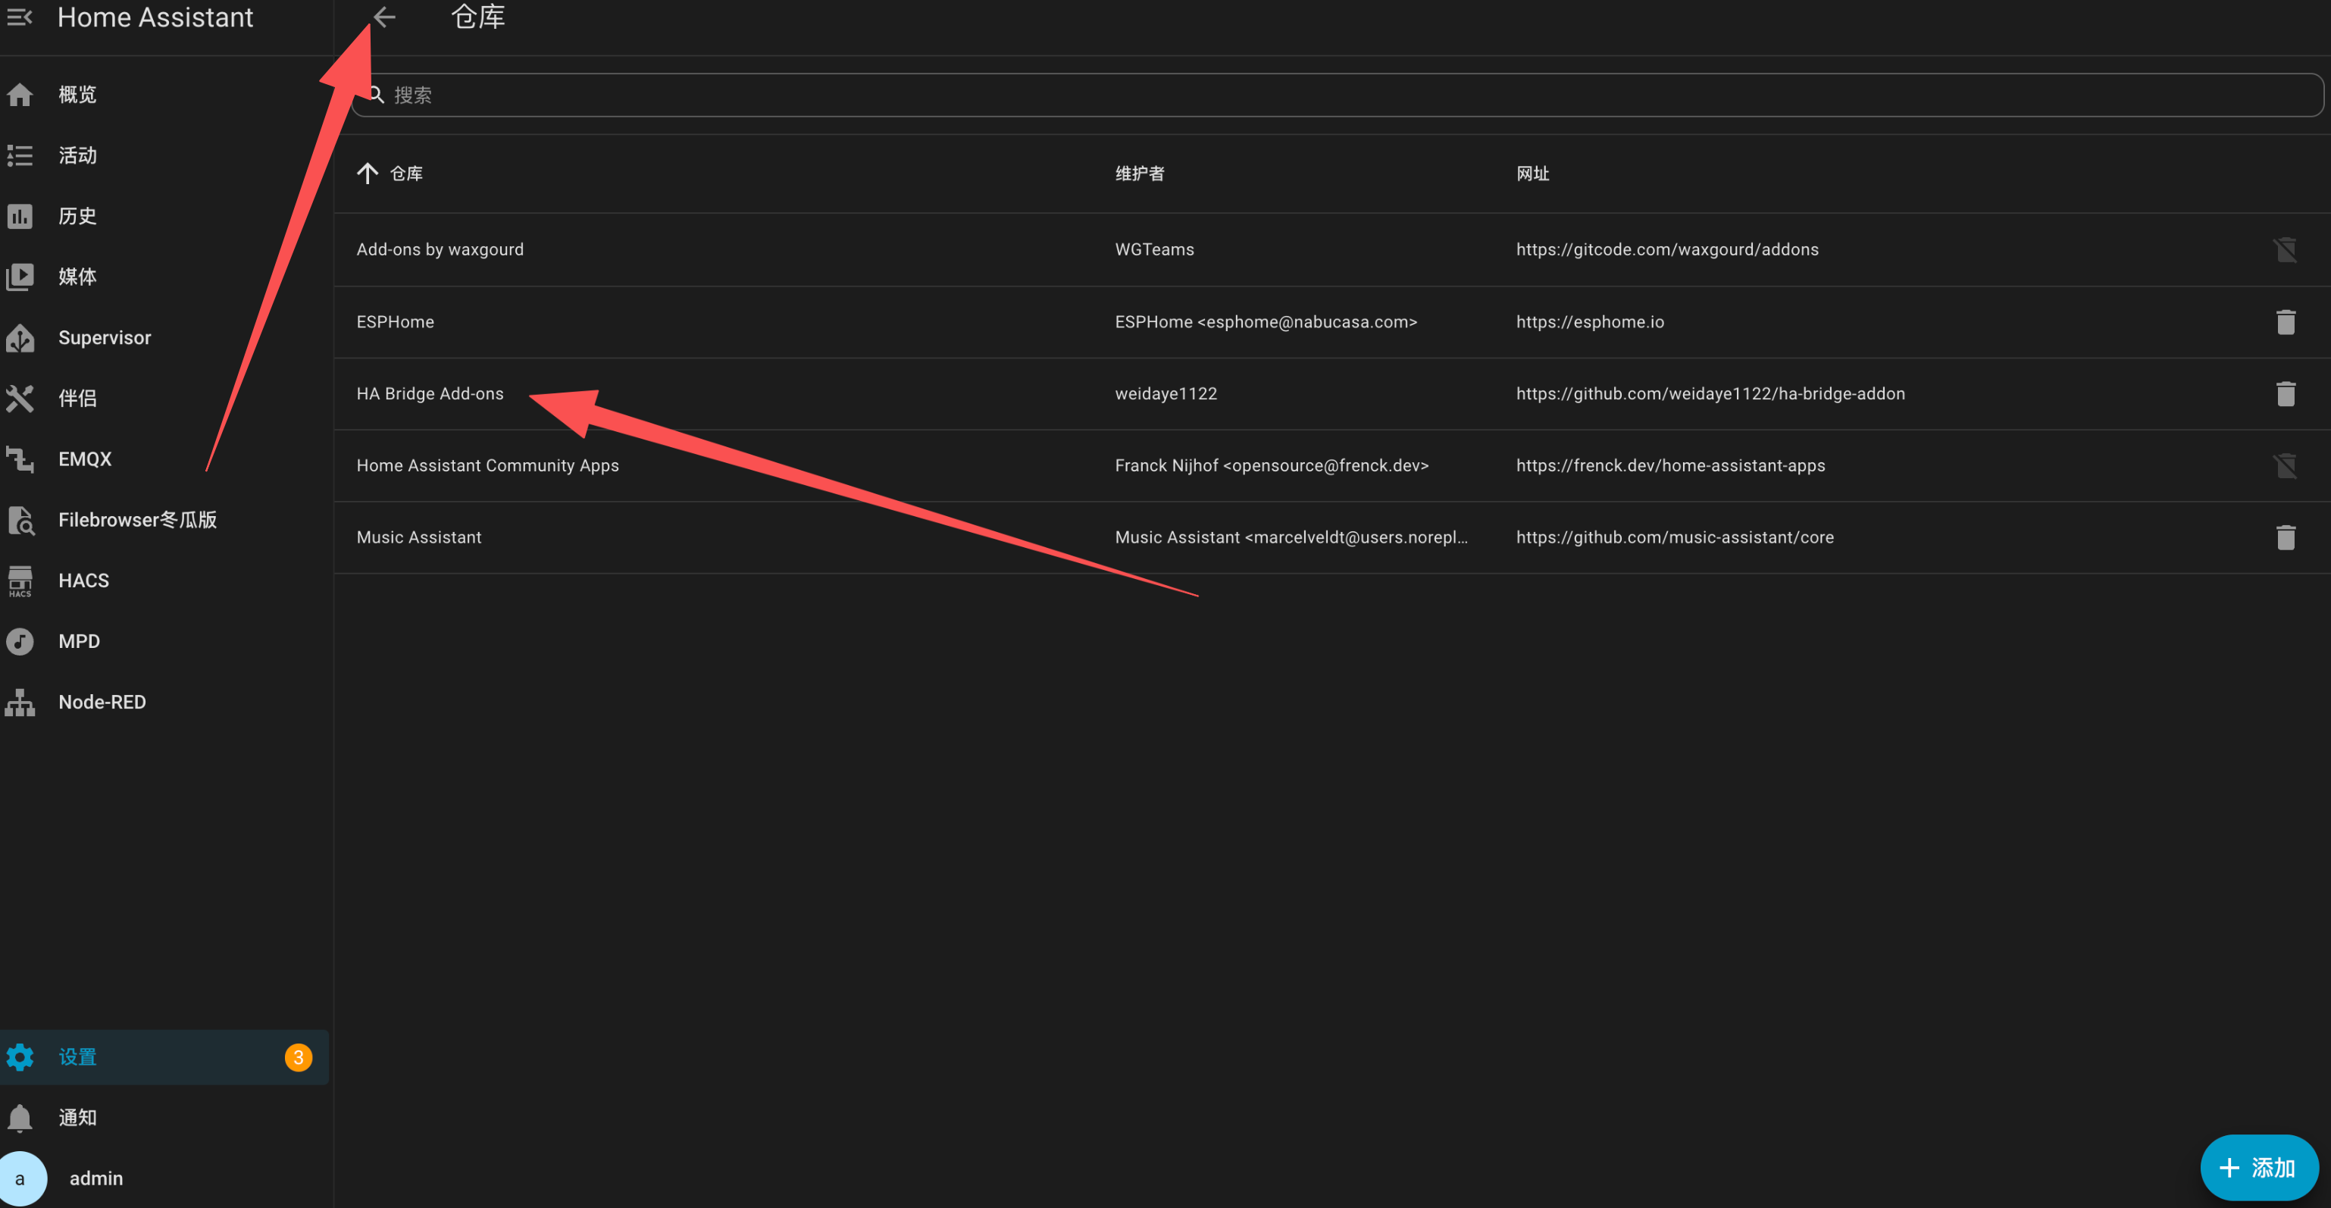Open the MPD music note icon
The height and width of the screenshot is (1208, 2331).
tap(20, 642)
